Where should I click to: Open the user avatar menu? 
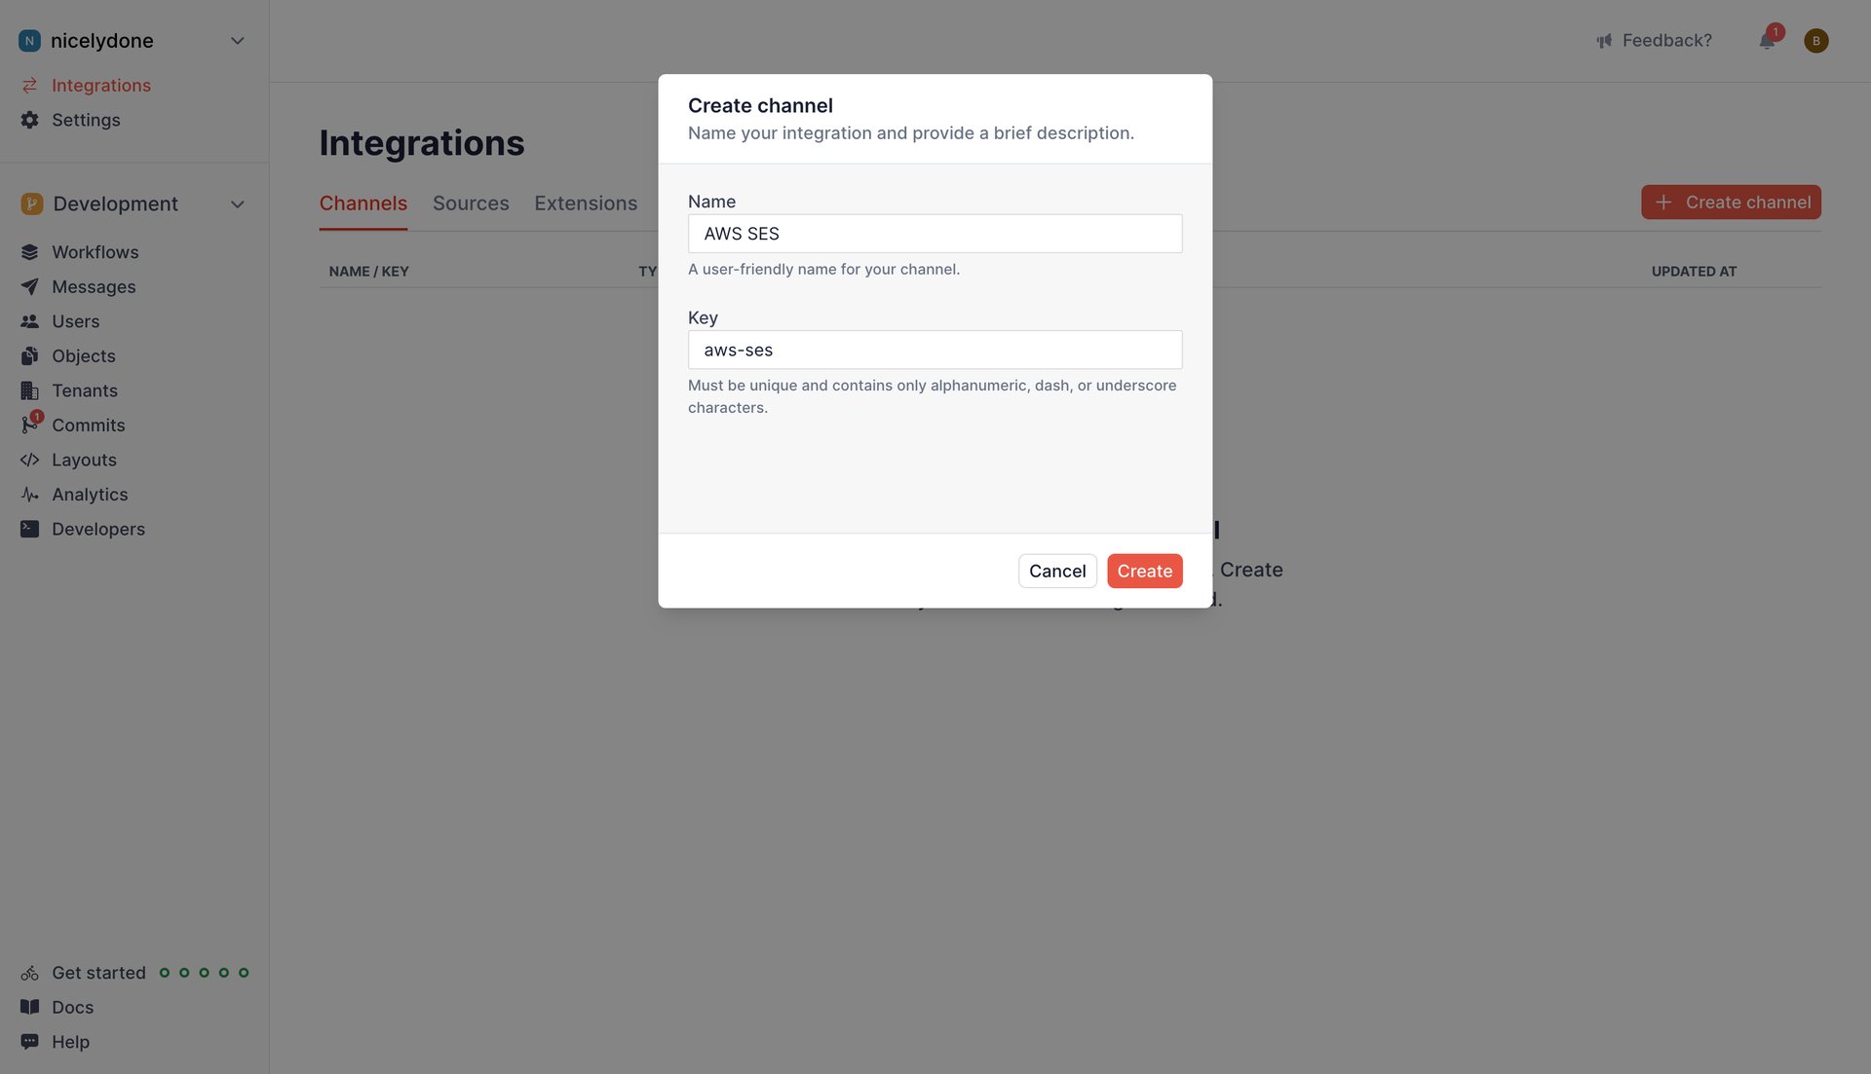click(x=1816, y=40)
